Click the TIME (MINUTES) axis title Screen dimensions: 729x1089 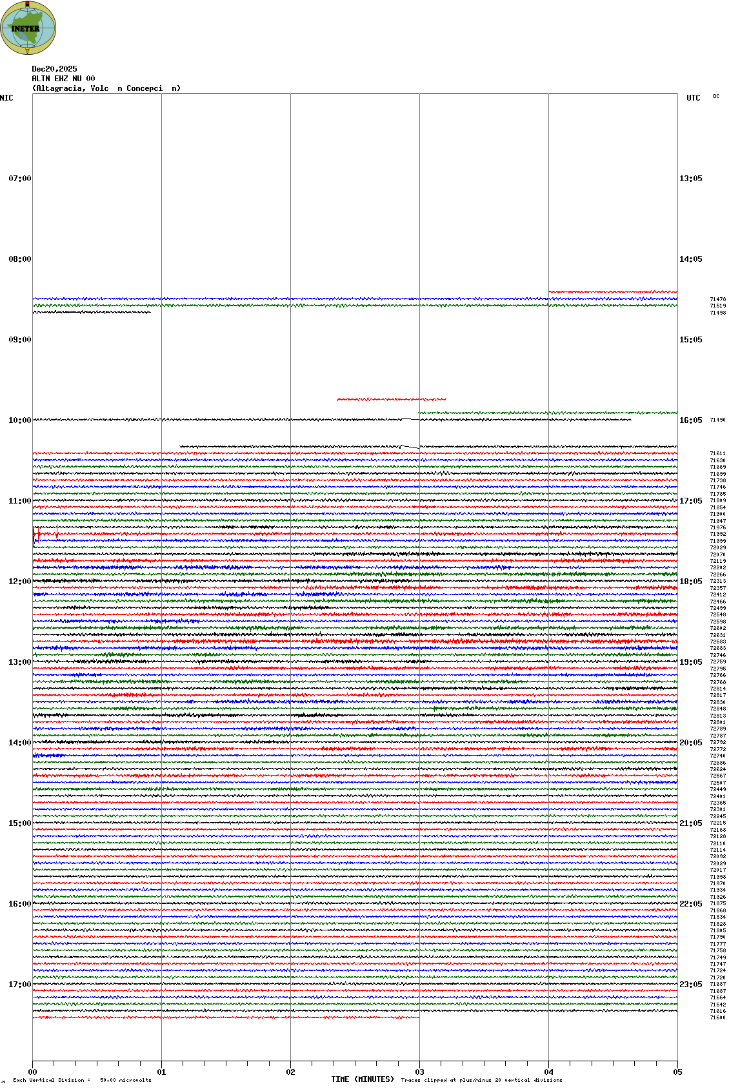[x=363, y=1079]
